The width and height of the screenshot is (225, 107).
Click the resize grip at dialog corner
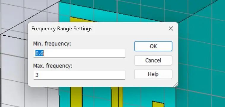176,85
